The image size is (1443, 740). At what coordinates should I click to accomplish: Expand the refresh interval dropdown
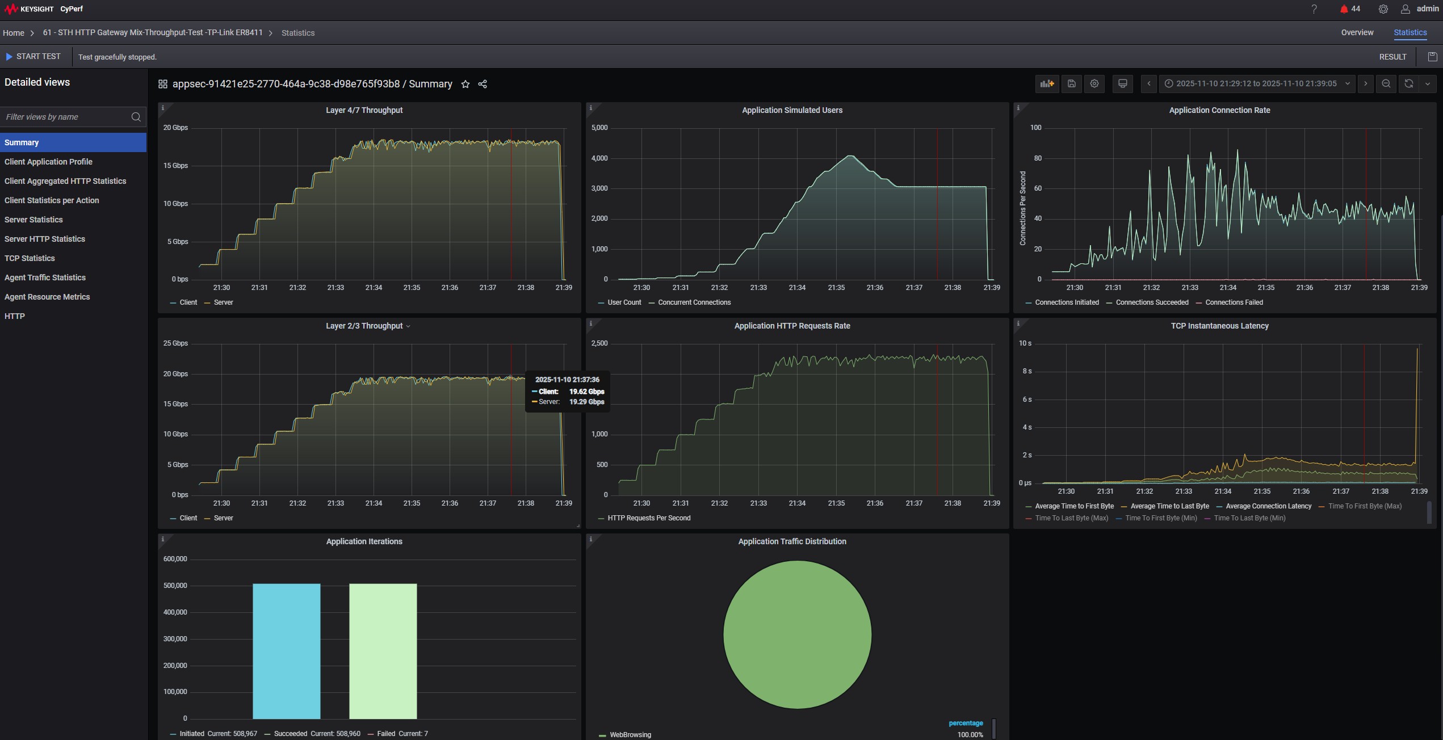(x=1427, y=84)
